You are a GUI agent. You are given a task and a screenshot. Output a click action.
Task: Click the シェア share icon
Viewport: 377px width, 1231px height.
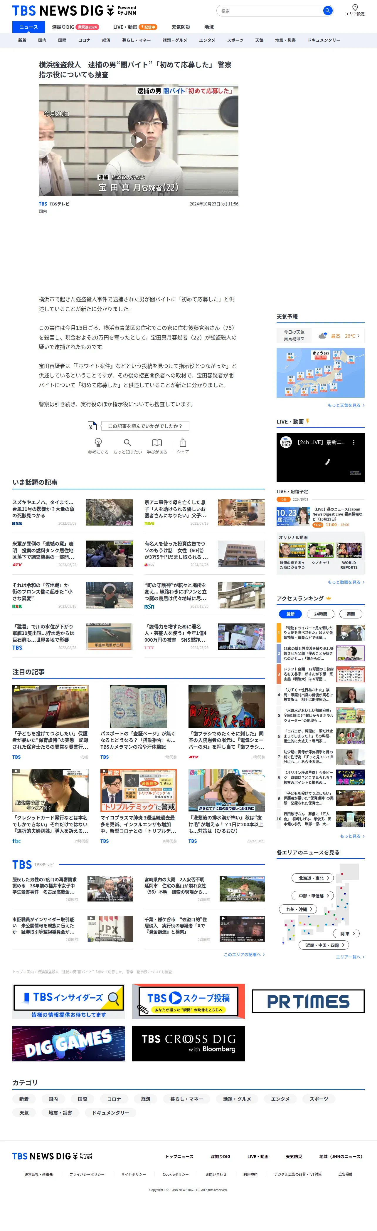pyautogui.click(x=183, y=442)
